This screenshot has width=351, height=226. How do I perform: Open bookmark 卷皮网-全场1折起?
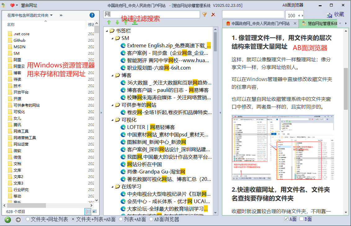point(169,113)
